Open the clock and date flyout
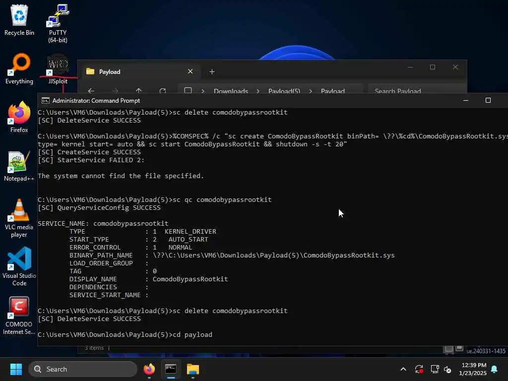 pyautogui.click(x=473, y=369)
